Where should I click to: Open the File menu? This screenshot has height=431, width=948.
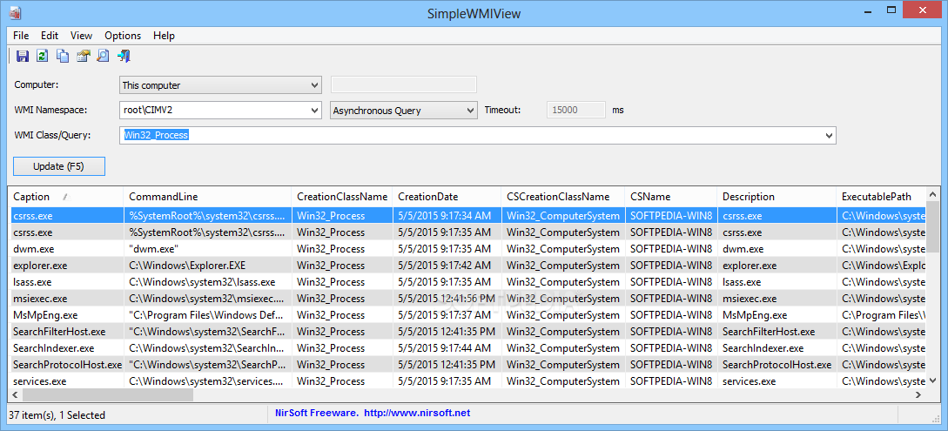click(x=21, y=36)
